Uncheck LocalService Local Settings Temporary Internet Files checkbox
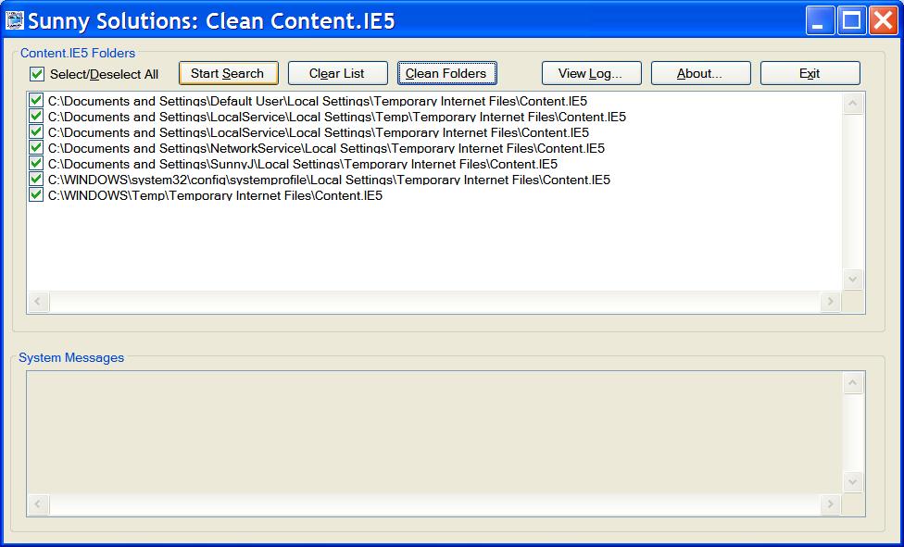 [x=36, y=132]
